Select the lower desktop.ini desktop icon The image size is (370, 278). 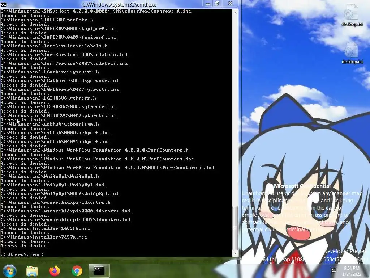[352, 53]
